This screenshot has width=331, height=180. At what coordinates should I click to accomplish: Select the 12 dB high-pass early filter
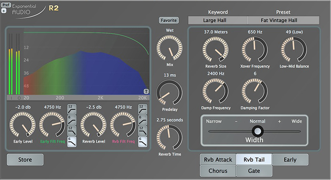point(71,109)
